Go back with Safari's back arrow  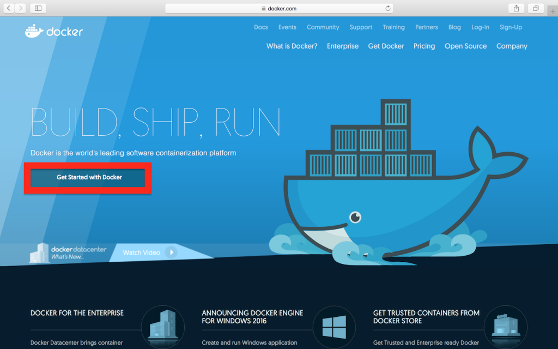point(9,8)
